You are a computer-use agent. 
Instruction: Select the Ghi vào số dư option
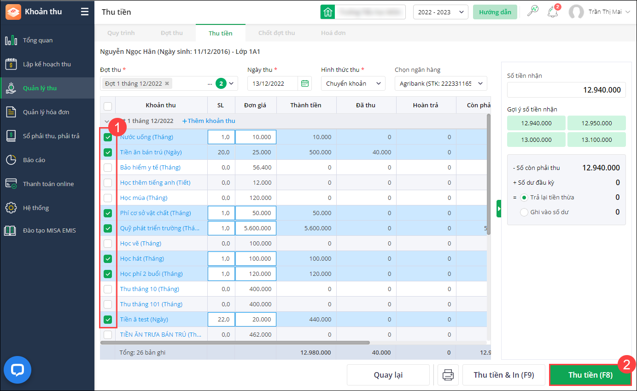click(524, 212)
